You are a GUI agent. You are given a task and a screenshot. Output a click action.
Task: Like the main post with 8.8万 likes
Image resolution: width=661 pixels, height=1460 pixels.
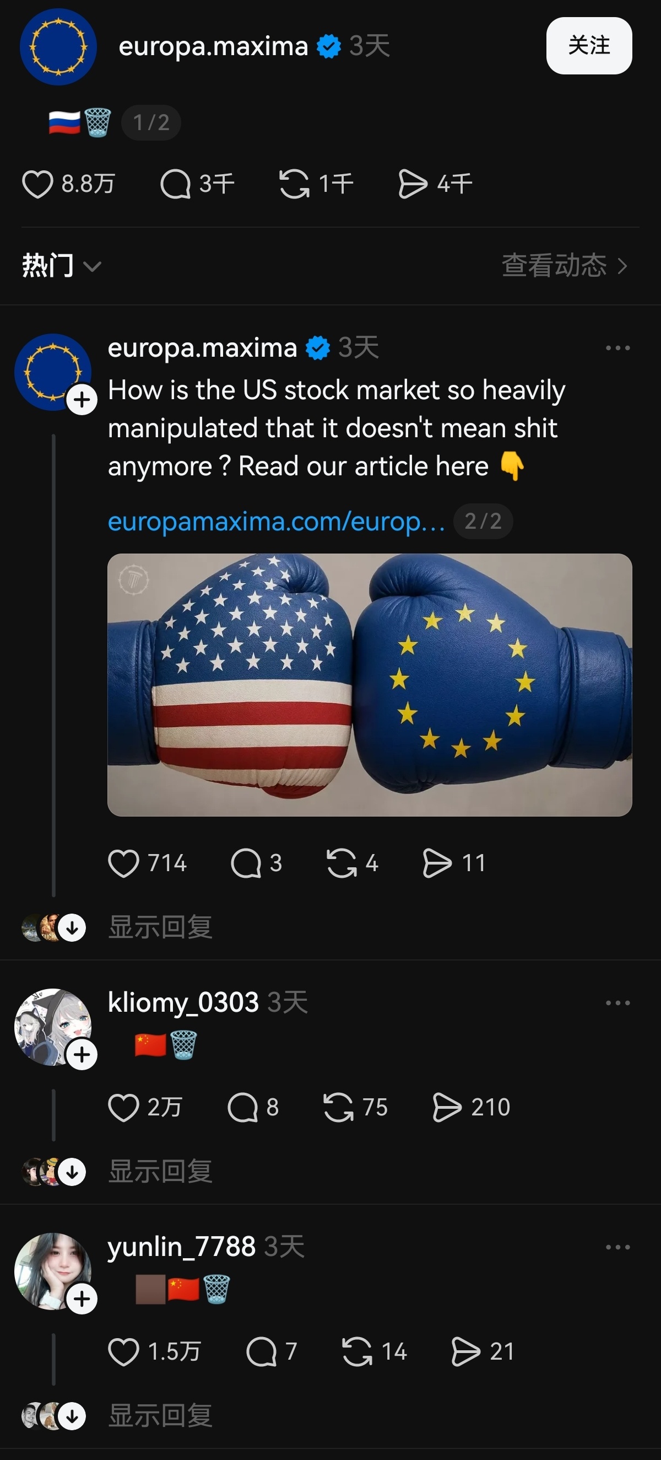(x=37, y=184)
